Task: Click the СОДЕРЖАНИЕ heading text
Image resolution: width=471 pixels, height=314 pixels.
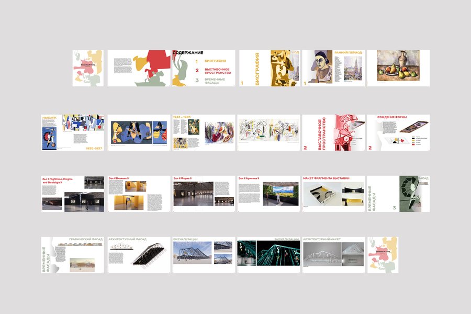Action: click(188, 52)
